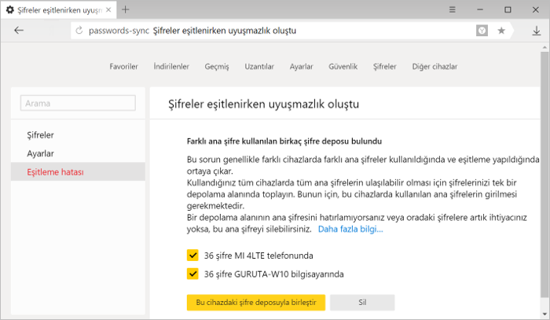Open downloads with the download arrow icon

tap(537, 31)
